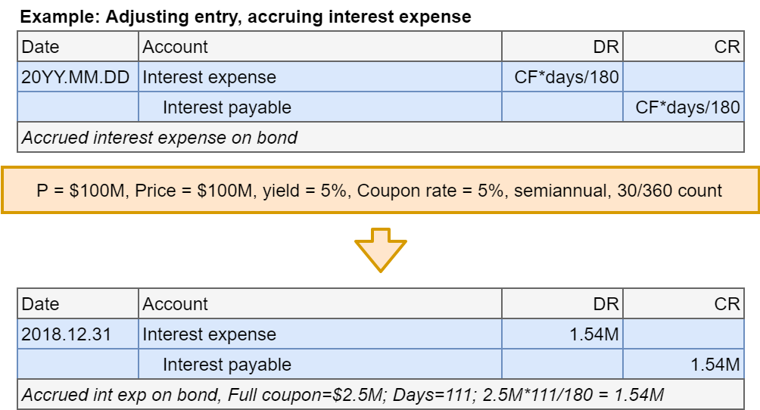Click the CR header in the top table
760x410 pixels.
pyautogui.click(x=727, y=47)
